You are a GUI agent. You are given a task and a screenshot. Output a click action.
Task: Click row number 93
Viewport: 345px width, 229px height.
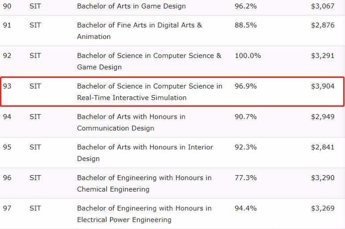coord(7,86)
